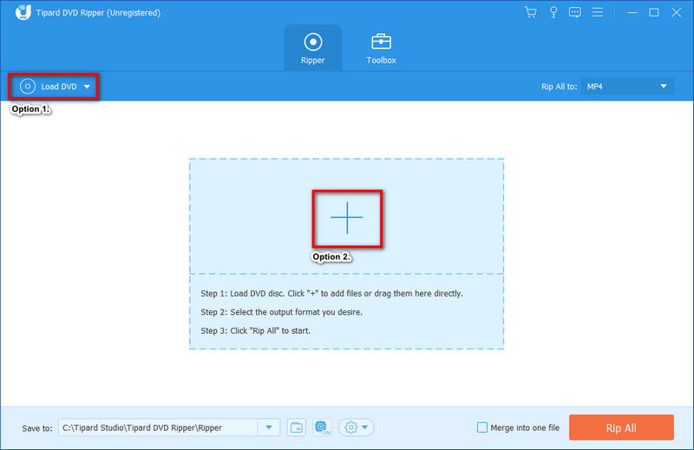The height and width of the screenshot is (450, 694).
Task: Toggle hardware acceleration chip icon
Action: [322, 427]
